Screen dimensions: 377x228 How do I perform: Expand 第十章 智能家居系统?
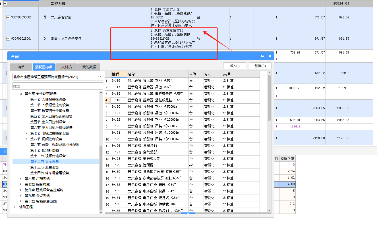[x=21, y=201]
